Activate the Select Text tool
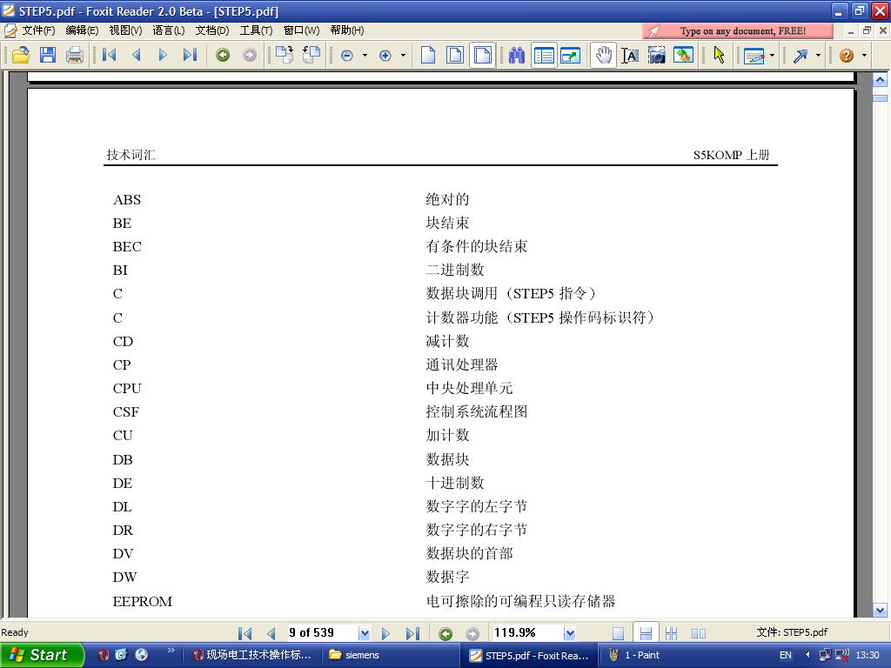The height and width of the screenshot is (668, 891). click(630, 56)
